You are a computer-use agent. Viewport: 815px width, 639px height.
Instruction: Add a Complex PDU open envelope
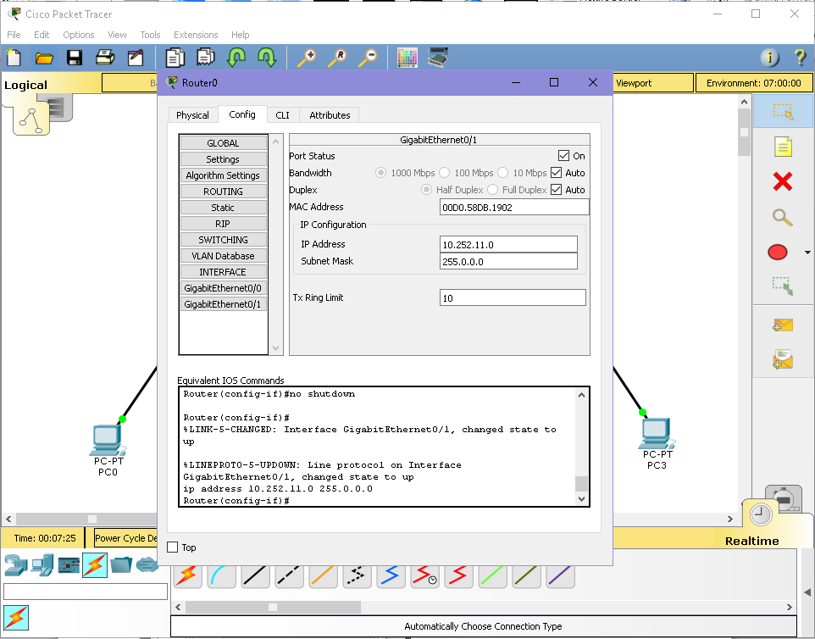[x=783, y=358]
